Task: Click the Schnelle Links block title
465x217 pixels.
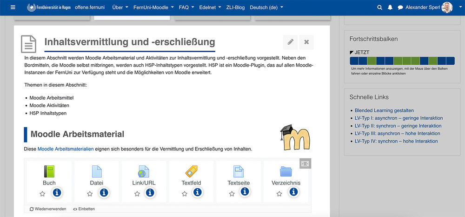Action: tap(369, 97)
